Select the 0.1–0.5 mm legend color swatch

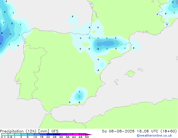[5, 134]
